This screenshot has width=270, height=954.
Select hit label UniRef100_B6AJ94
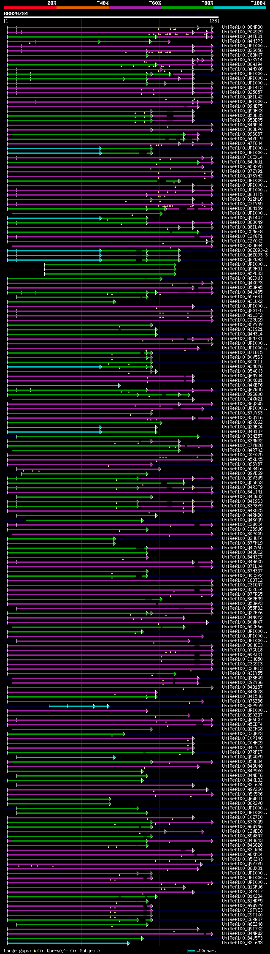[x=242, y=64]
